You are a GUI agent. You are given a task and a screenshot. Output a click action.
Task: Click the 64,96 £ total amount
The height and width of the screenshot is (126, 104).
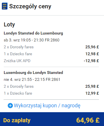[88, 120]
